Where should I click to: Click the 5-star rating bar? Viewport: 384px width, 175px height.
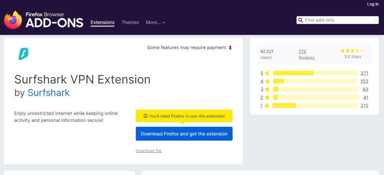315,73
